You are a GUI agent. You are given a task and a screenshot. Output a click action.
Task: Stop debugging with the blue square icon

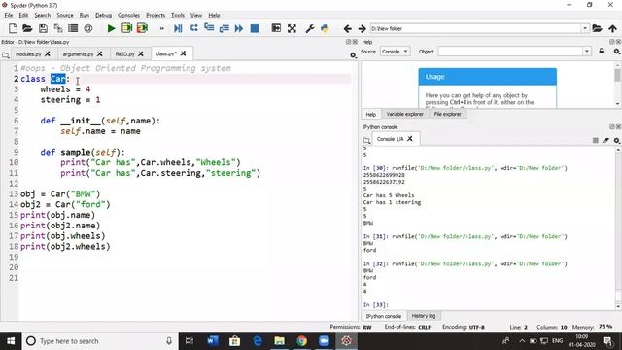pyautogui.click(x=255, y=28)
